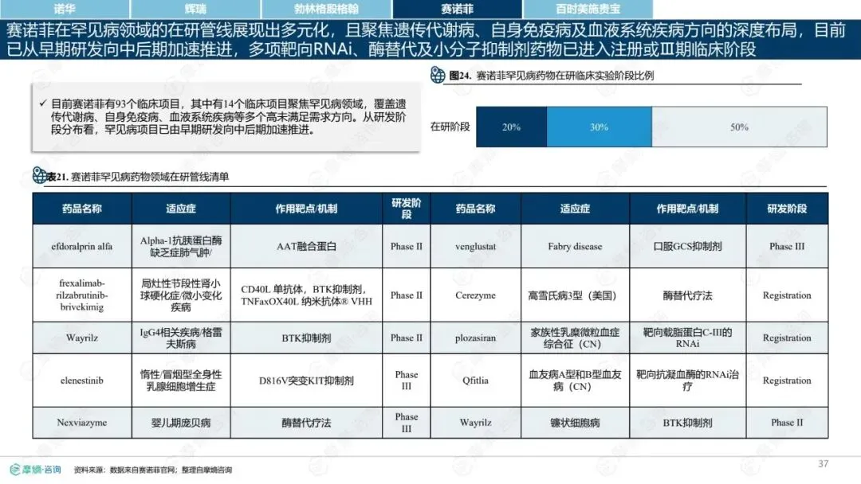Click the AAT融合蛋白 cell

coord(306,246)
